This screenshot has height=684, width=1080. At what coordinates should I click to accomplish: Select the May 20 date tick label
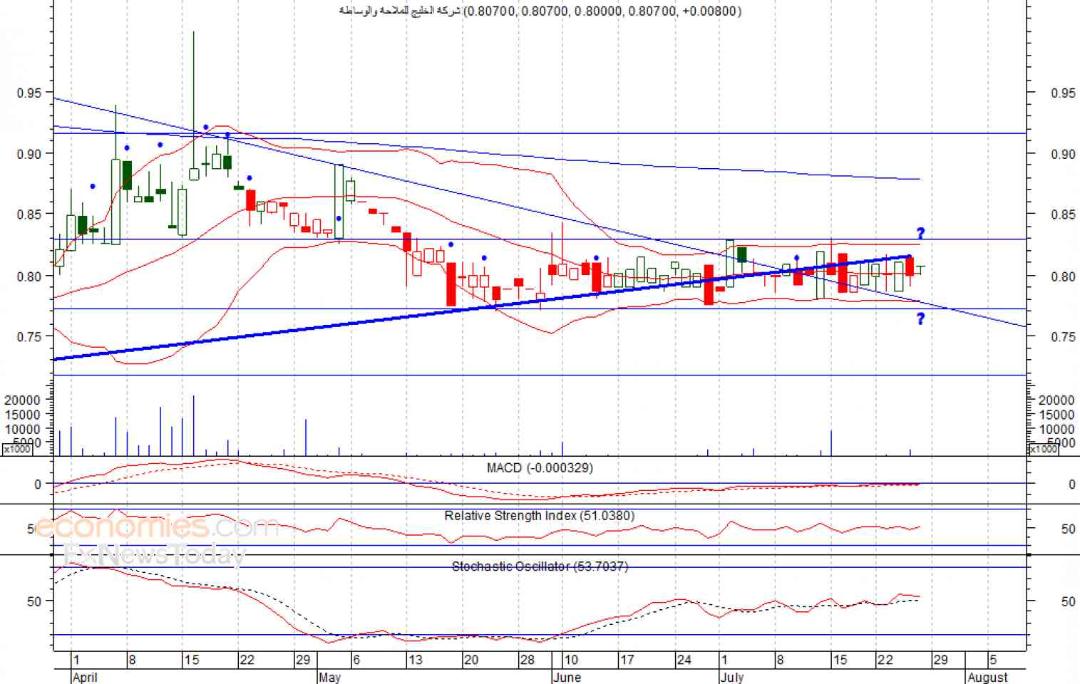point(471,660)
